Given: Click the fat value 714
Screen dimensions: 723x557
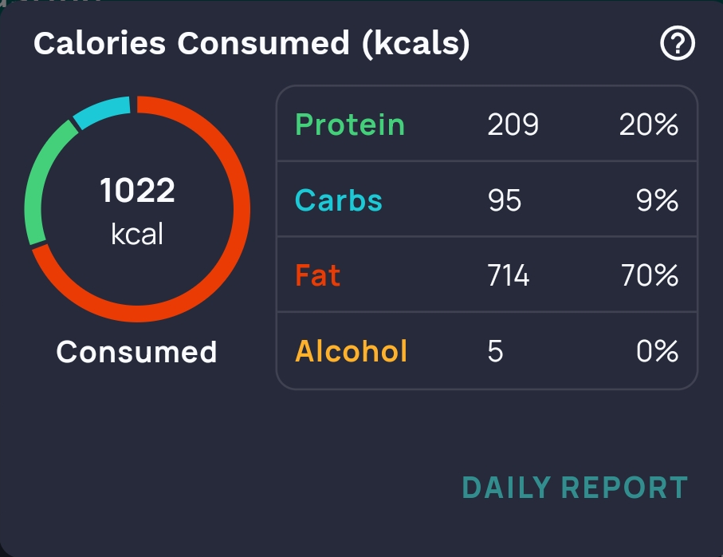Looking at the screenshot, I should coord(508,276).
